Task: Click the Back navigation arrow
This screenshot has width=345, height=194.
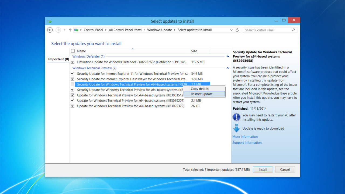Action: (50, 30)
